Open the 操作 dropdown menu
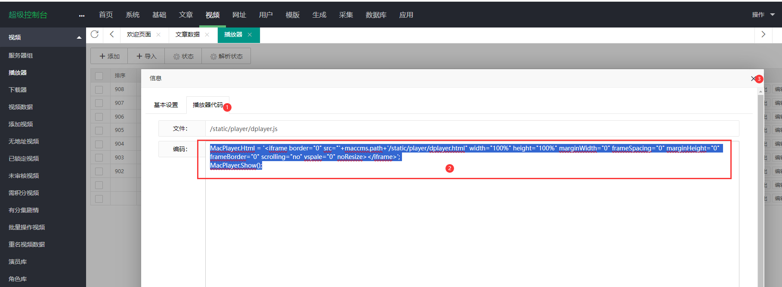The width and height of the screenshot is (782, 287). [x=763, y=15]
